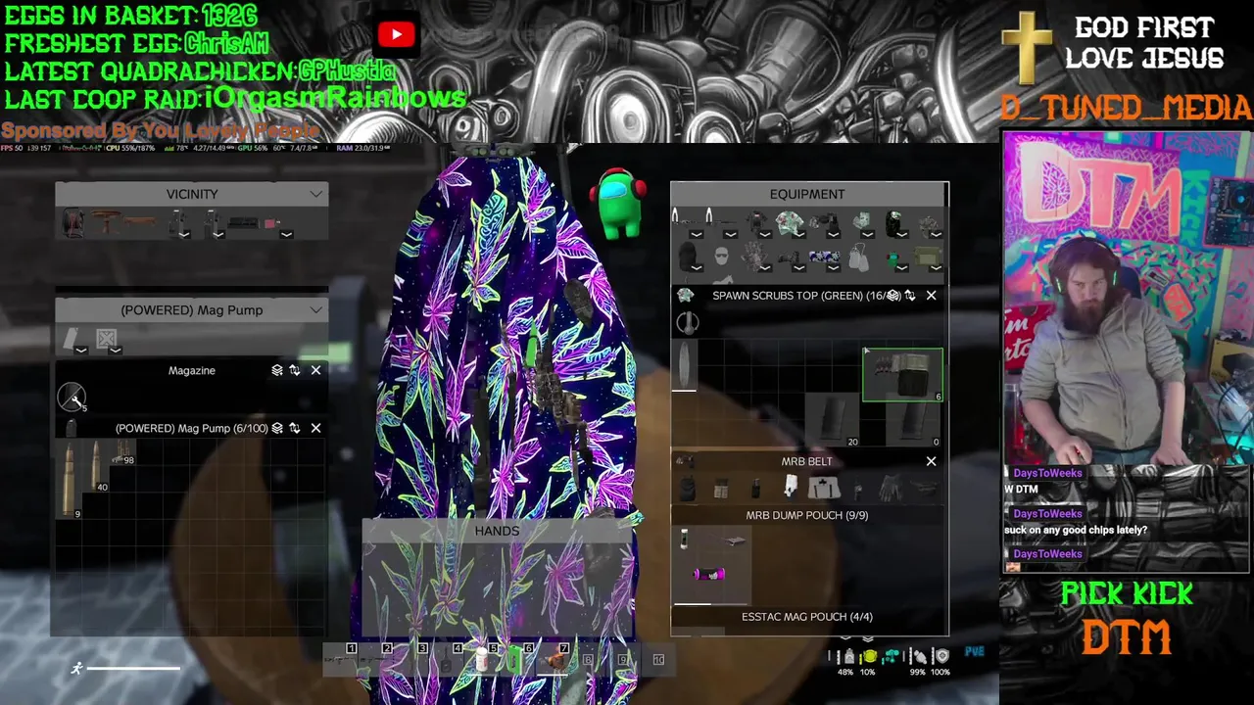Select the green-highlighted item showing count 6
This screenshot has width=1254, height=705.
tap(902, 374)
